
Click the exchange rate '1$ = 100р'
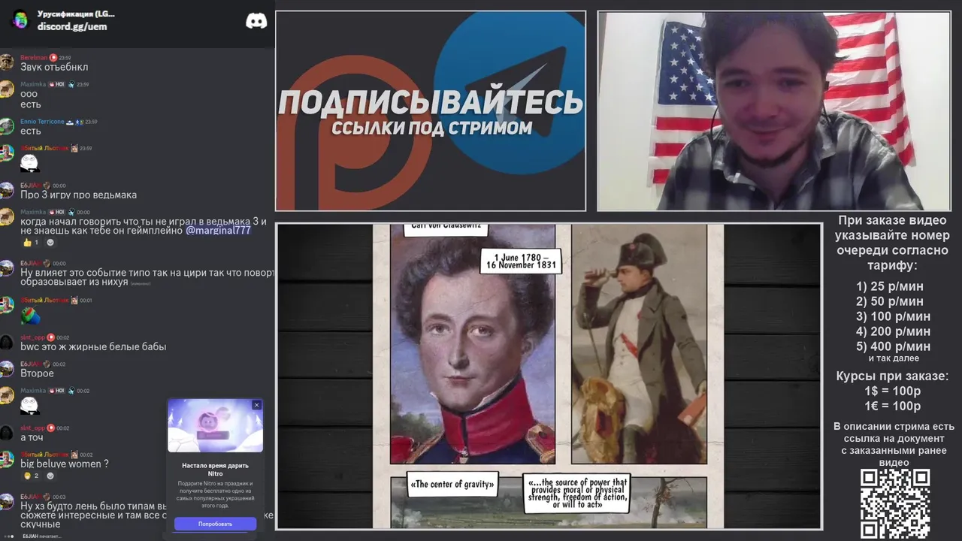[x=893, y=391]
